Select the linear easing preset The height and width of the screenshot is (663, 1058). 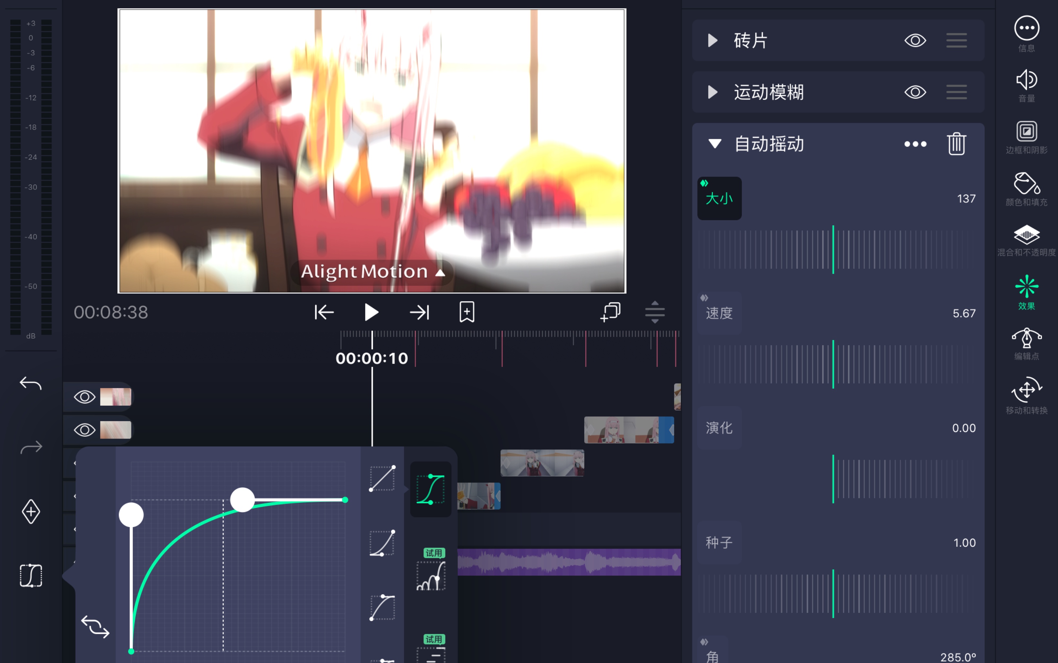(x=382, y=478)
